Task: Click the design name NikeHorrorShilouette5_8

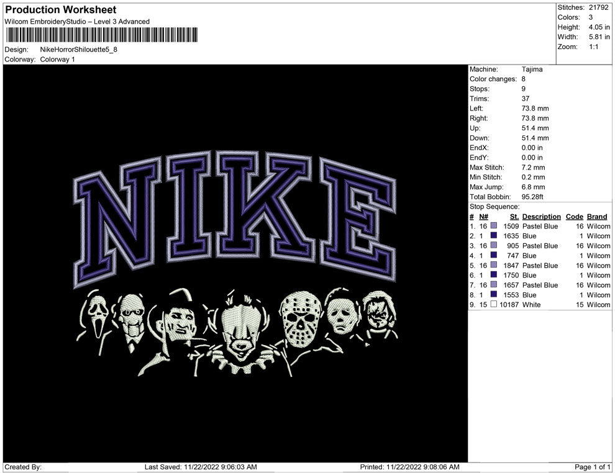Action: [78, 50]
